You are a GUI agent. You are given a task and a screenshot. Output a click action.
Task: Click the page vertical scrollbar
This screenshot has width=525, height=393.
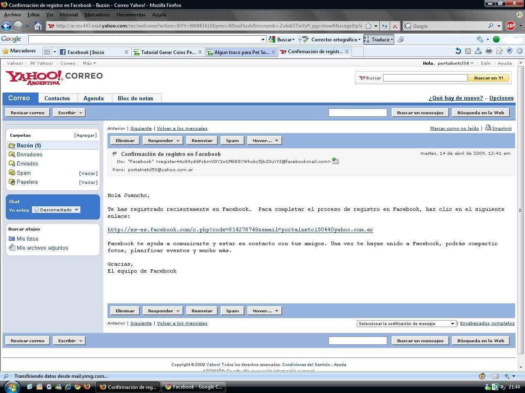coord(520,210)
